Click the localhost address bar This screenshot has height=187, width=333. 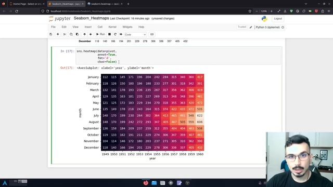[x=145, y=11]
